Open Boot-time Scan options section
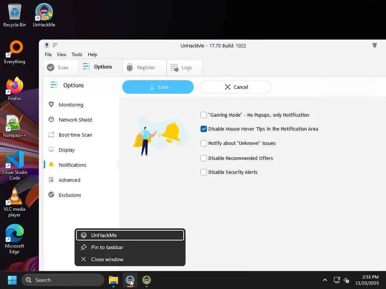The width and height of the screenshot is (386, 289). tap(75, 135)
